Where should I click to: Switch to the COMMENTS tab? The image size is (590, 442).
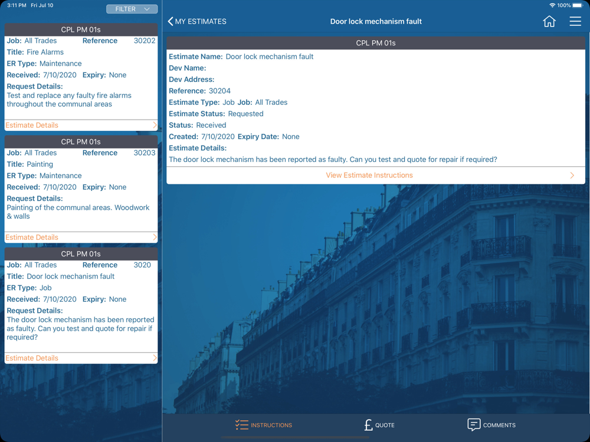click(491, 425)
